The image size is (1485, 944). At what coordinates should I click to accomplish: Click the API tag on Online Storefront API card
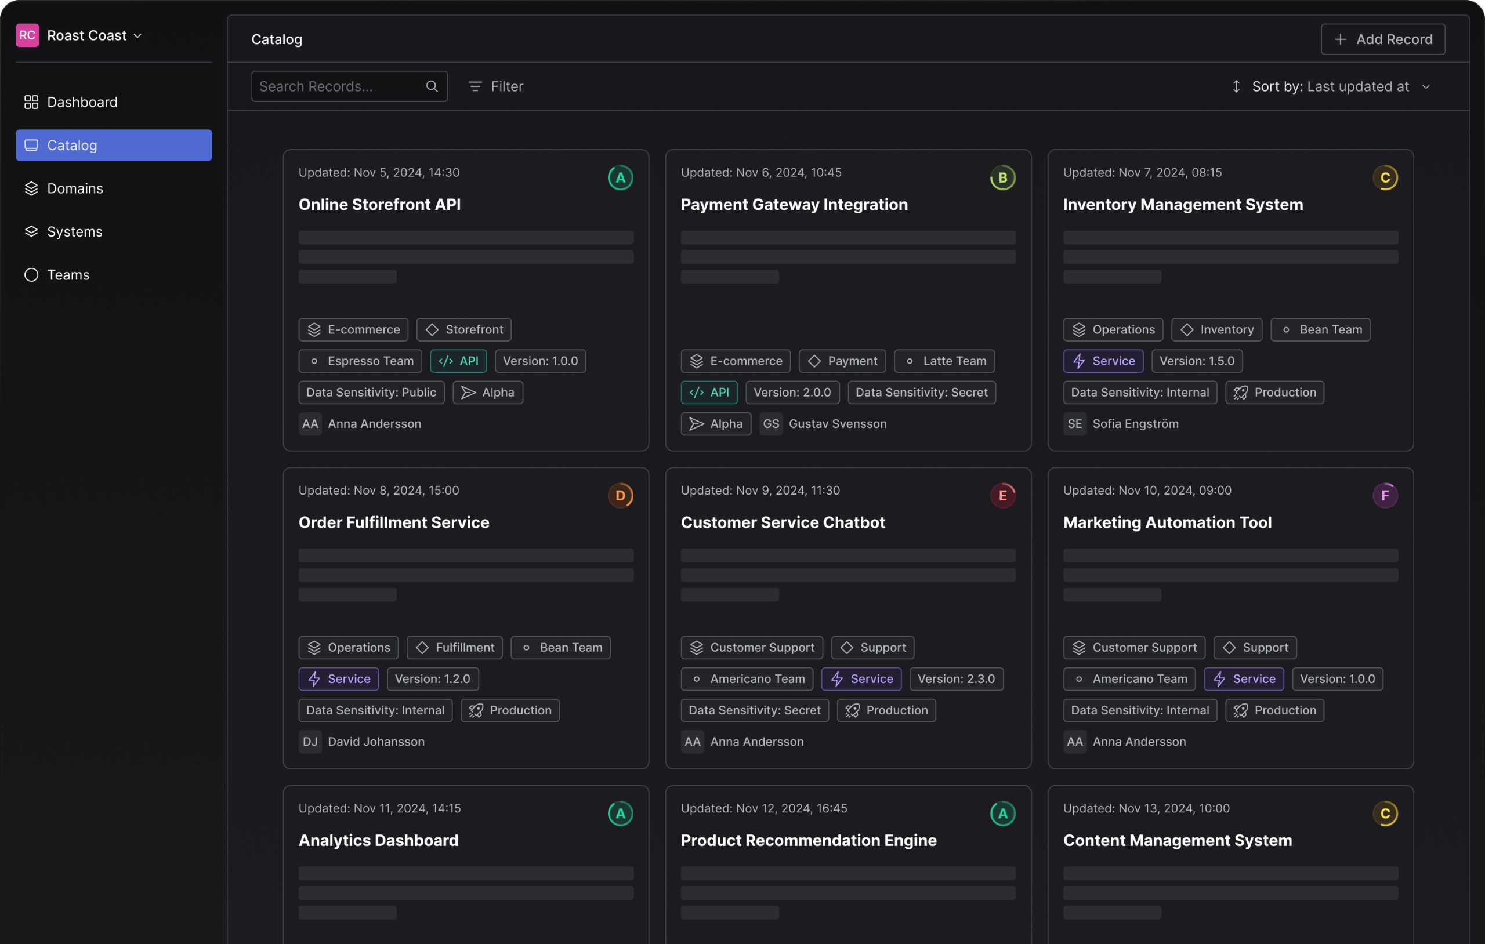458,361
